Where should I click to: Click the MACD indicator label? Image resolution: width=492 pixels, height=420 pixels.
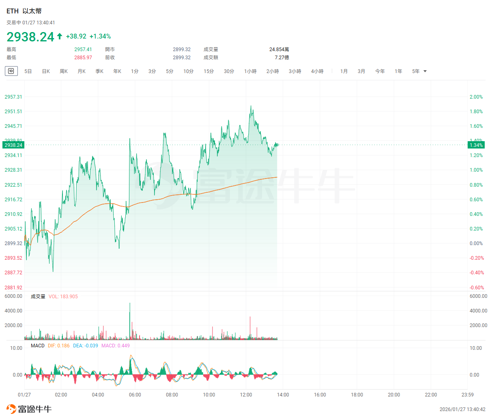tap(38, 346)
